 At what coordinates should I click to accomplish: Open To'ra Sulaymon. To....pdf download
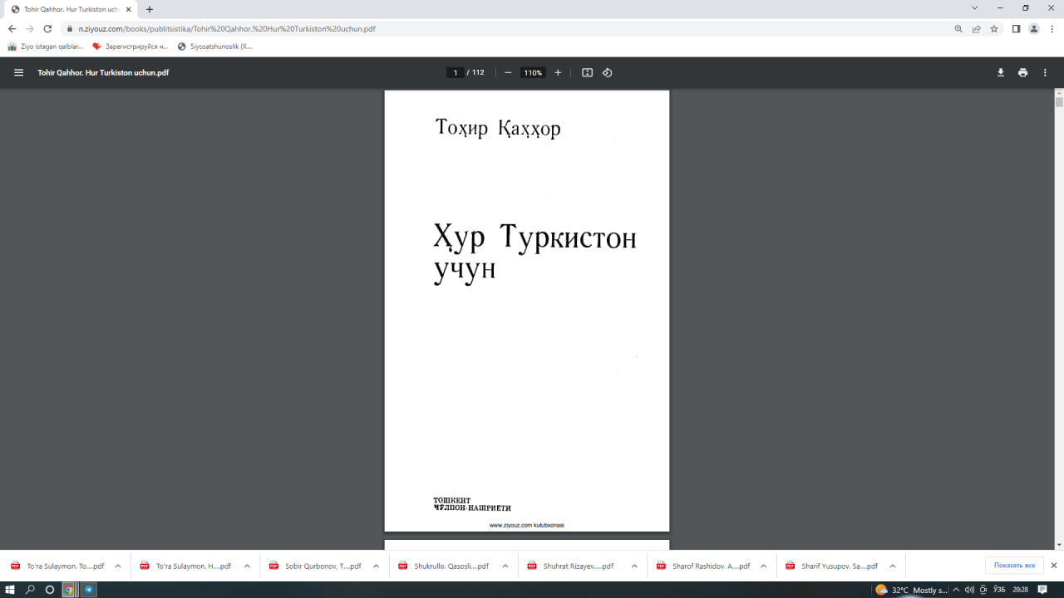pos(57,566)
